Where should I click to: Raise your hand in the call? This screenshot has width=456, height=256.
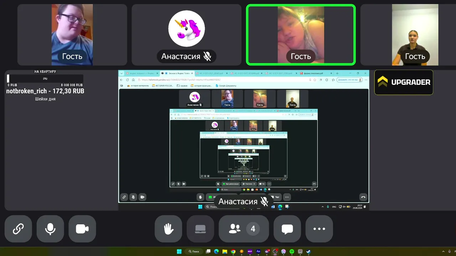pos(169,229)
